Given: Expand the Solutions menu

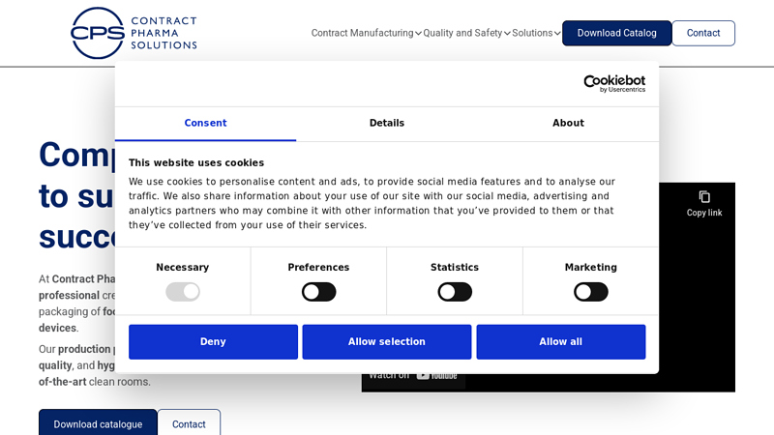Looking at the screenshot, I should point(536,33).
